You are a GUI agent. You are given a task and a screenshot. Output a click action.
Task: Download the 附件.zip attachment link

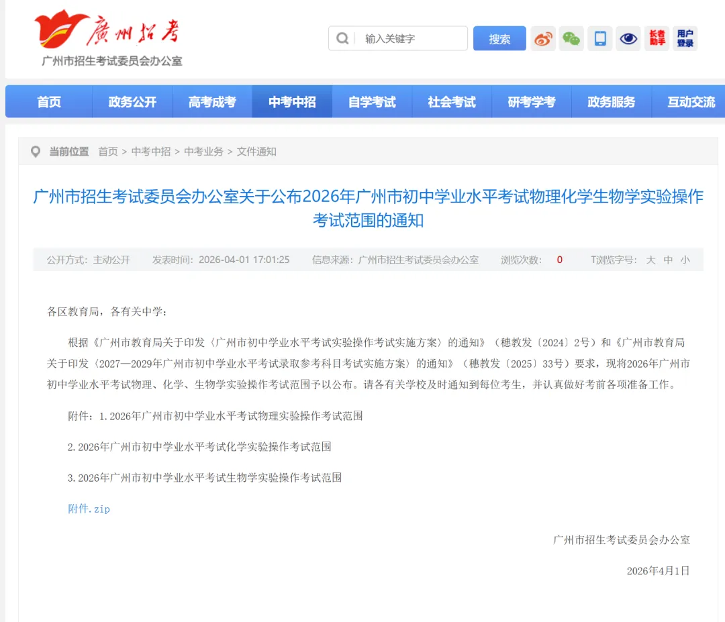[x=88, y=509]
